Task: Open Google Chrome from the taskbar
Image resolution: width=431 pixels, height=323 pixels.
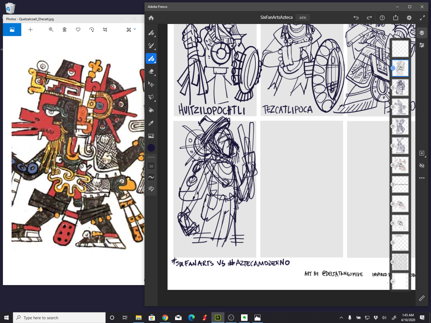Action: 165,318
